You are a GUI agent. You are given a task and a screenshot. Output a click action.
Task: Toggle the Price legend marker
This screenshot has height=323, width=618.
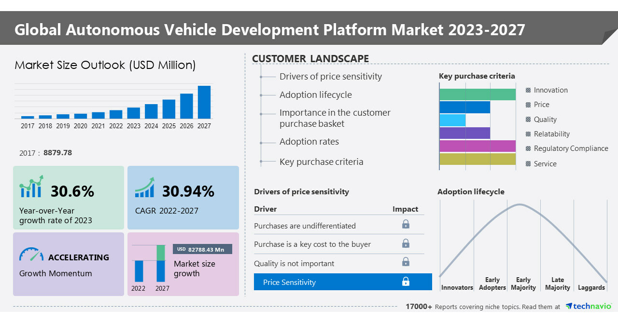pyautogui.click(x=528, y=105)
